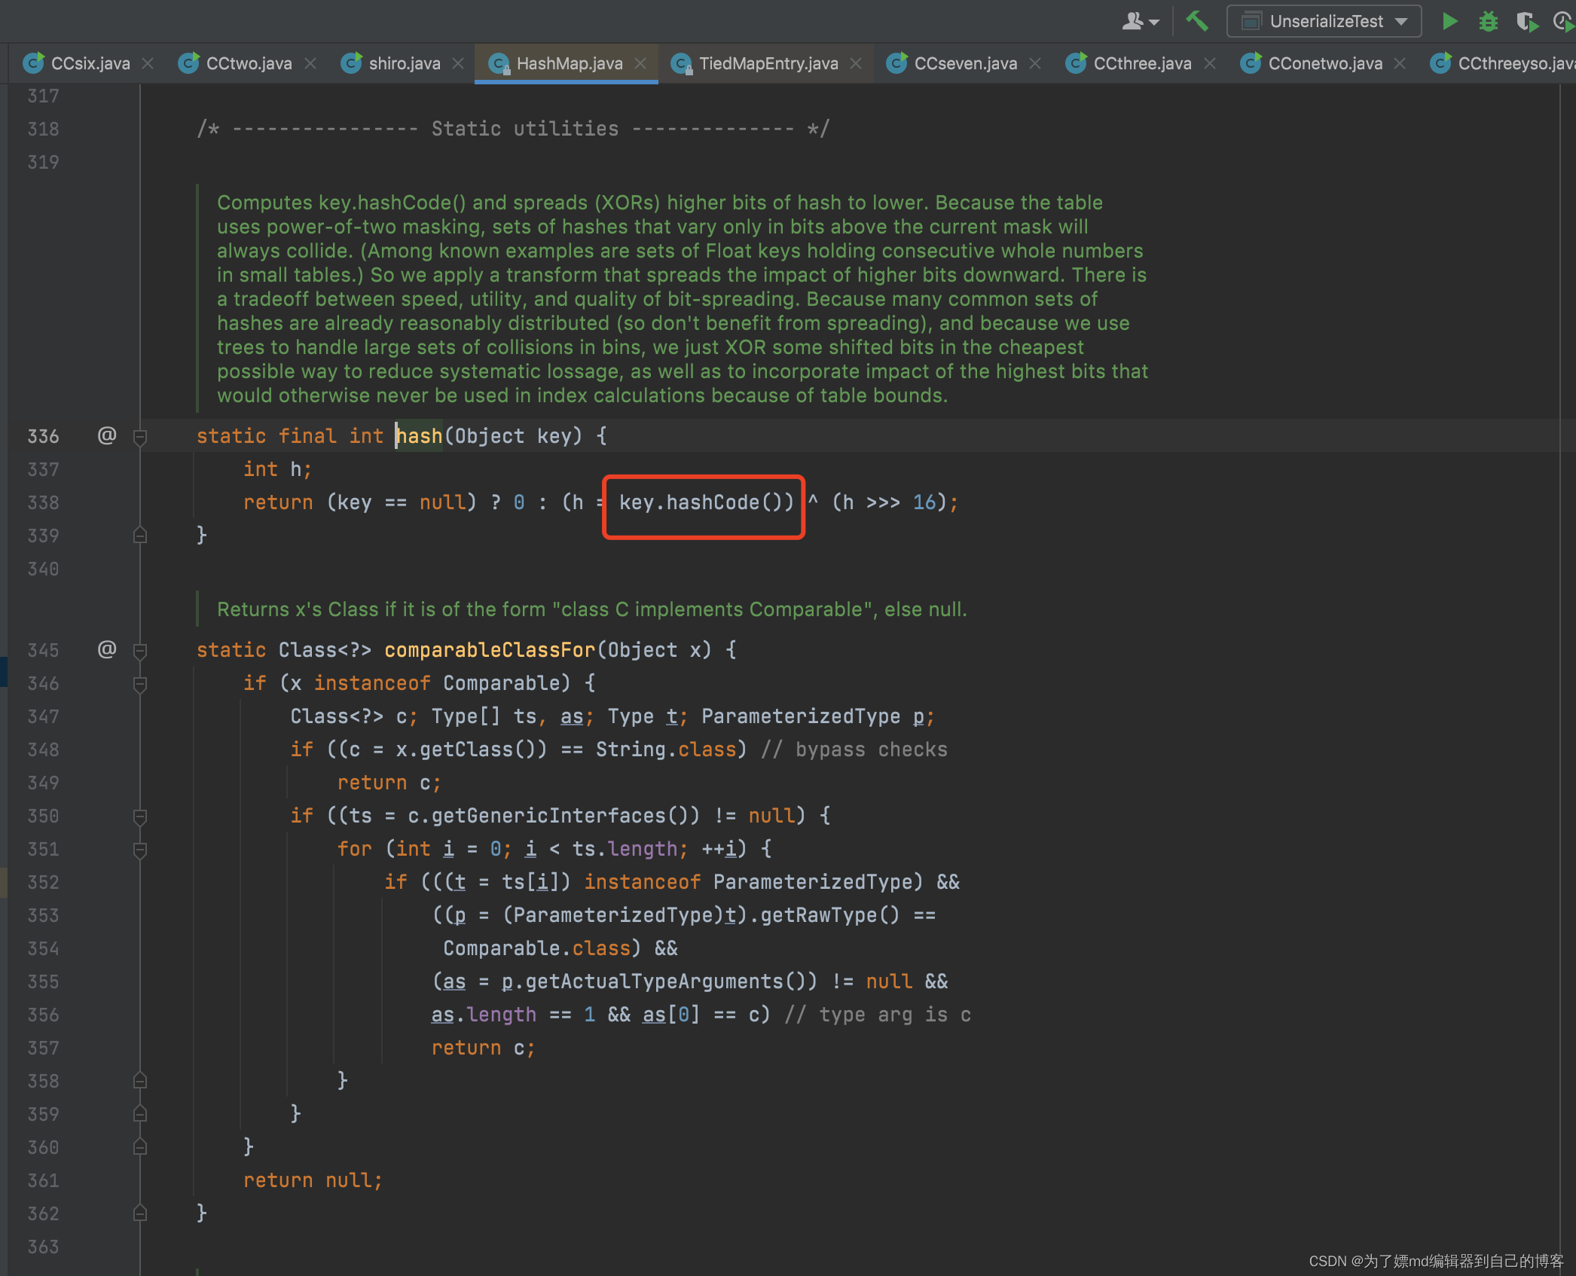Viewport: 1576px width, 1276px height.
Task: Run UnserializeTest with the green play button
Action: [1449, 21]
